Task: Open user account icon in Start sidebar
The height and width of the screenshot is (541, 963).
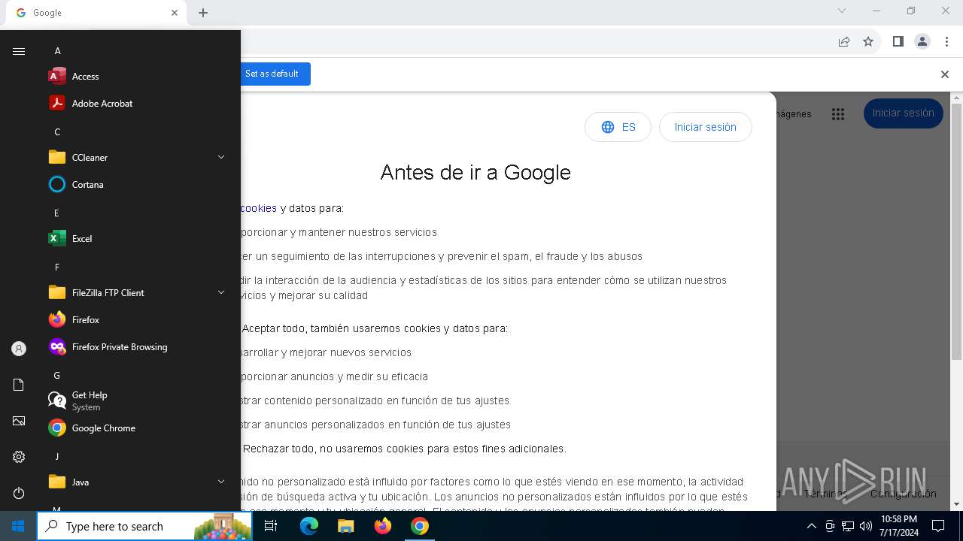Action: pos(19,349)
